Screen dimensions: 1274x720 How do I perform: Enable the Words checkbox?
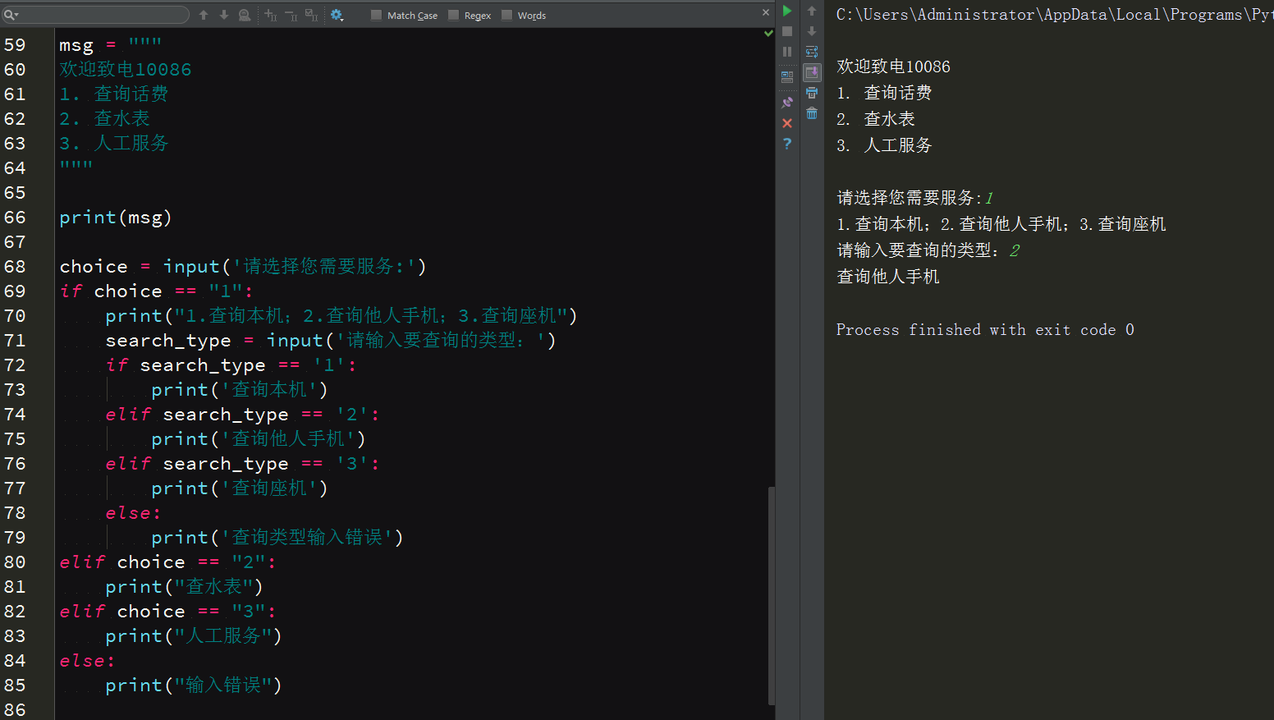[x=506, y=15]
